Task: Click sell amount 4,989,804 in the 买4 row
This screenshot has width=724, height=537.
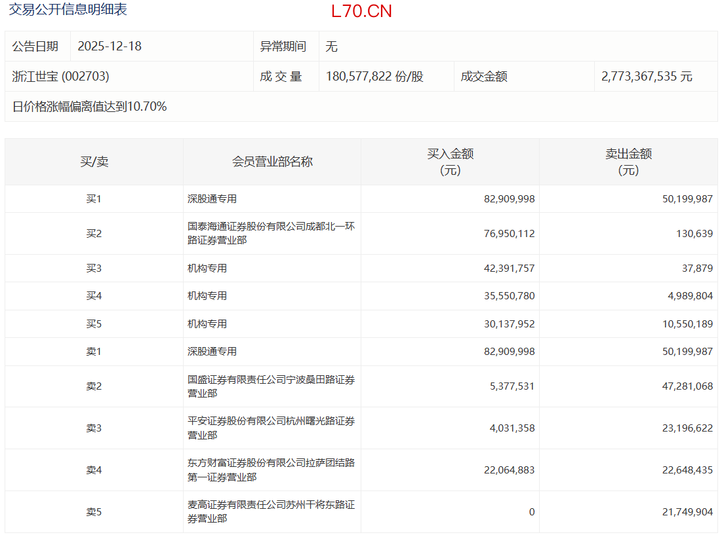Action: coord(687,296)
